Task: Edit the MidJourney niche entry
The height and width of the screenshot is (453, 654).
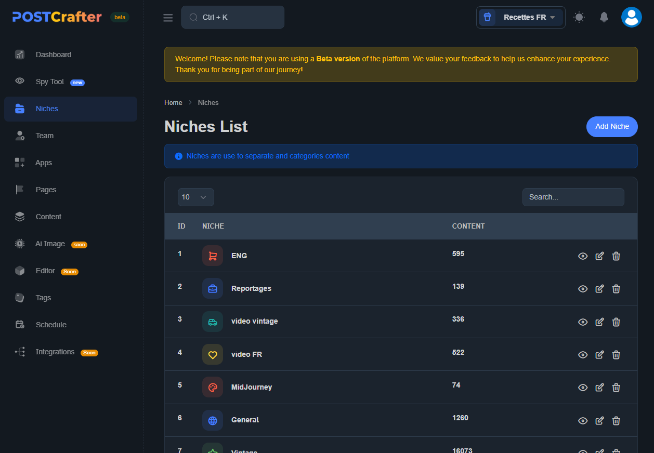Action: point(599,388)
